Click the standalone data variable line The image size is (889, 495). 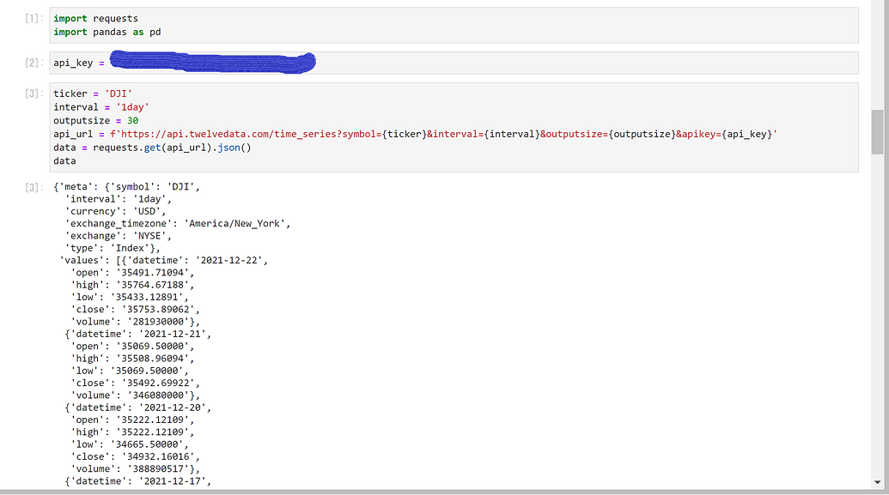[x=64, y=160]
